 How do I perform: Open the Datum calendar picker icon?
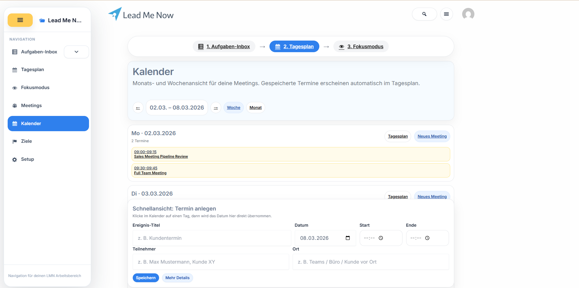click(348, 238)
